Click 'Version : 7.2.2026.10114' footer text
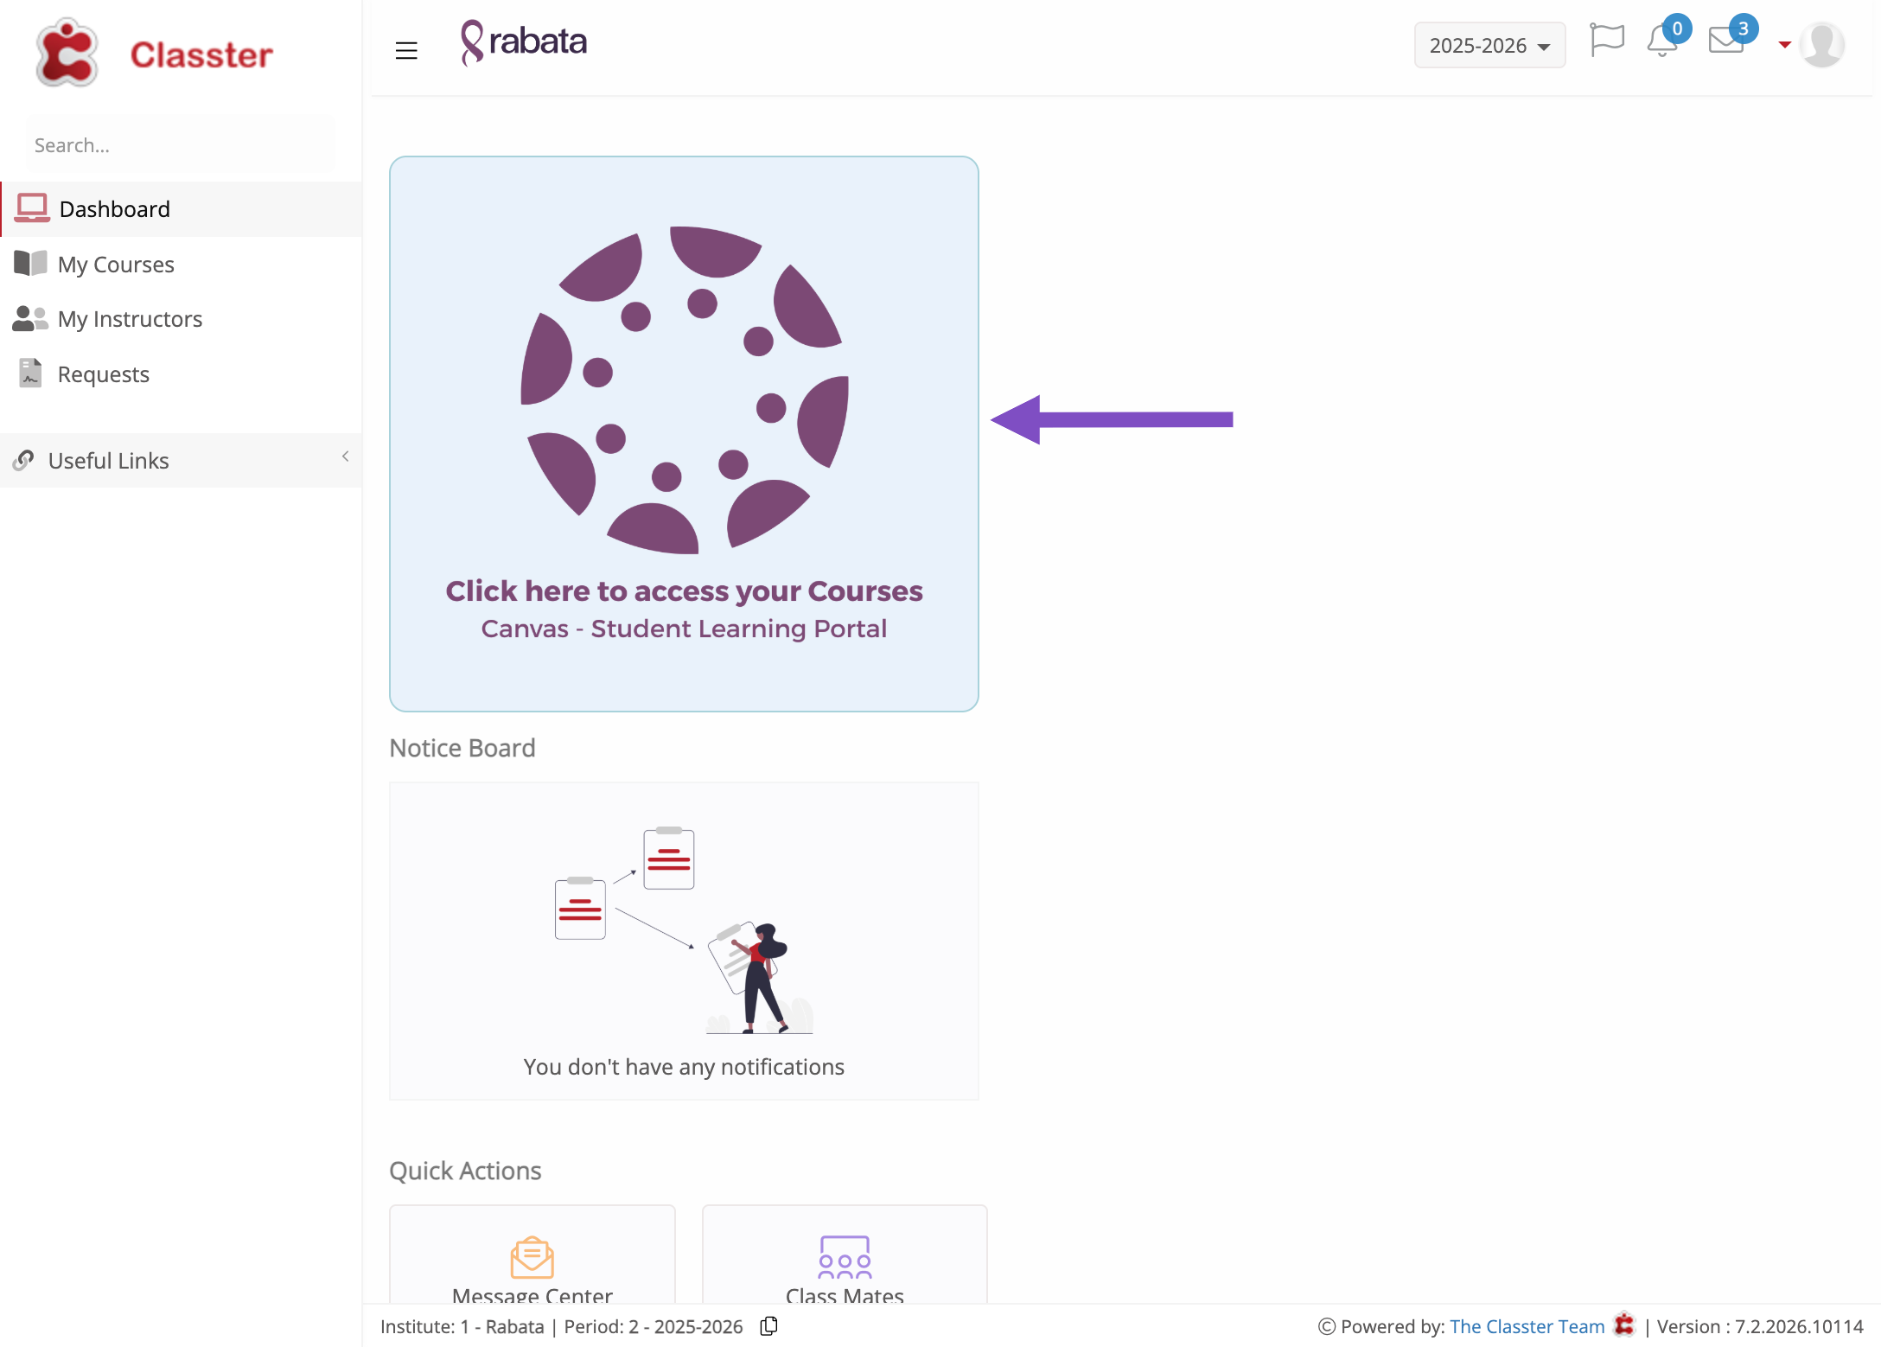The image size is (1881, 1347). coord(1760,1326)
